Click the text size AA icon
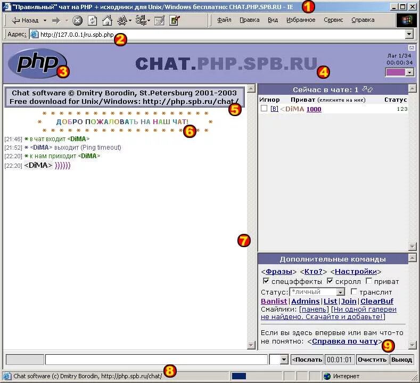Viewport: 420px width, 383px height. pos(122,20)
